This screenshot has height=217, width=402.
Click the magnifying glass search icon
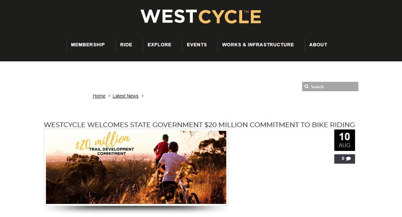(x=307, y=87)
